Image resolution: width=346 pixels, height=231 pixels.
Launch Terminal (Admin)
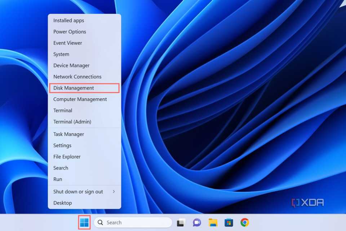tap(84, 122)
